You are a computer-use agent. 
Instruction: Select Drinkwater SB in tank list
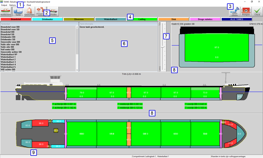[x=8, y=39]
